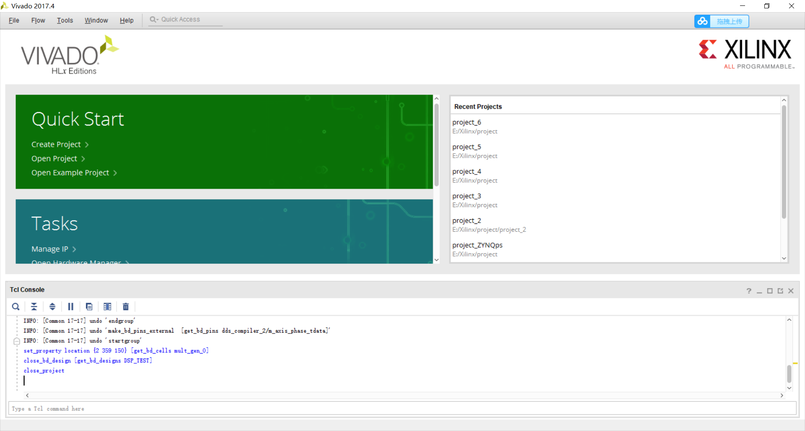Open recent project project_5
This screenshot has height=431, width=805.
[x=467, y=147]
